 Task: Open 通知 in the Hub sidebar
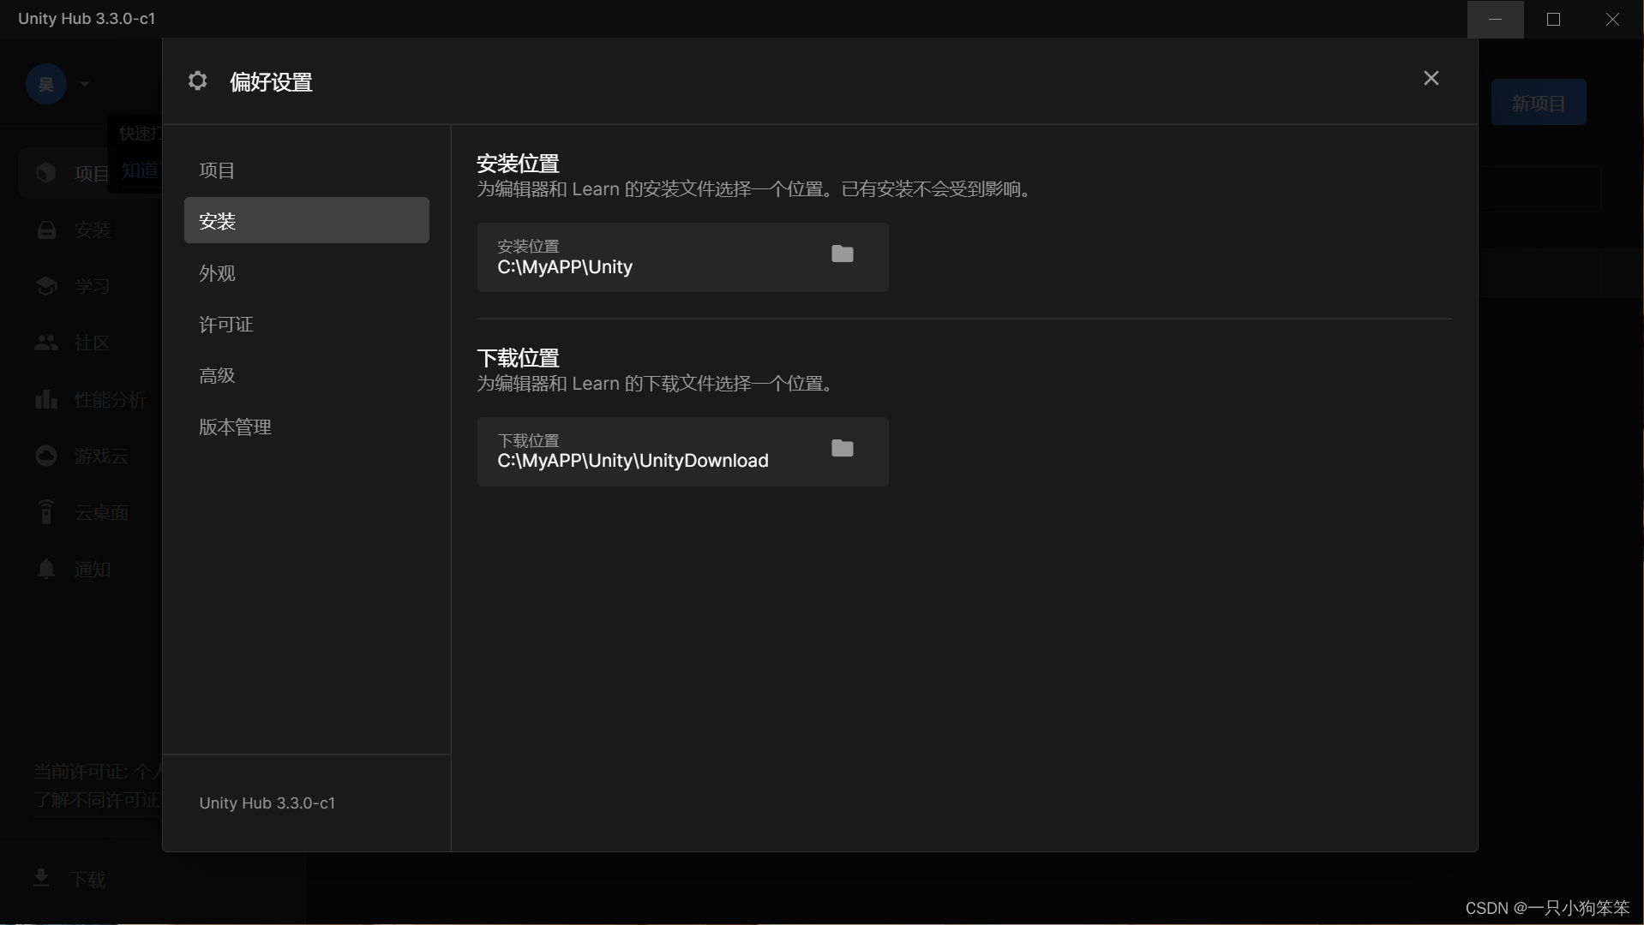92,569
